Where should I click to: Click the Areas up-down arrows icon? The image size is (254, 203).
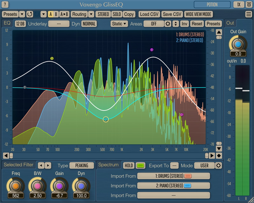coord(176,24)
